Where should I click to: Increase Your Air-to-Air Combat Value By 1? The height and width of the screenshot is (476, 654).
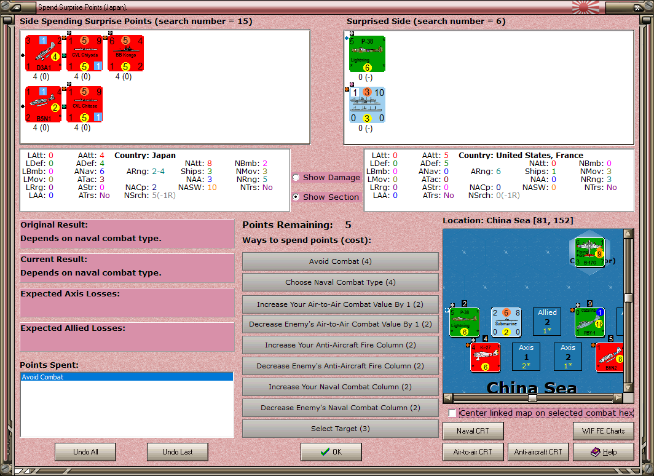(x=340, y=304)
